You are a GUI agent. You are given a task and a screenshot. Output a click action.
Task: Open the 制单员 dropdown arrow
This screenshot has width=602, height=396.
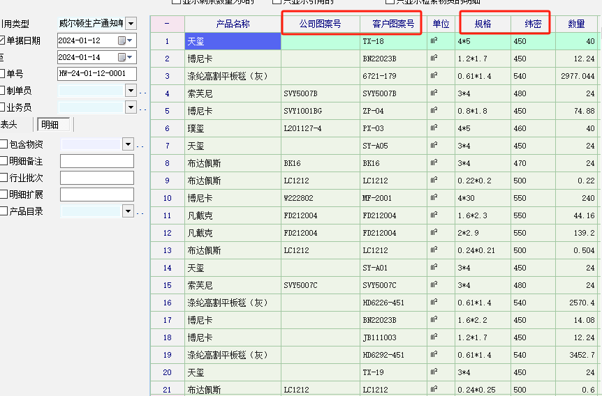click(x=130, y=91)
